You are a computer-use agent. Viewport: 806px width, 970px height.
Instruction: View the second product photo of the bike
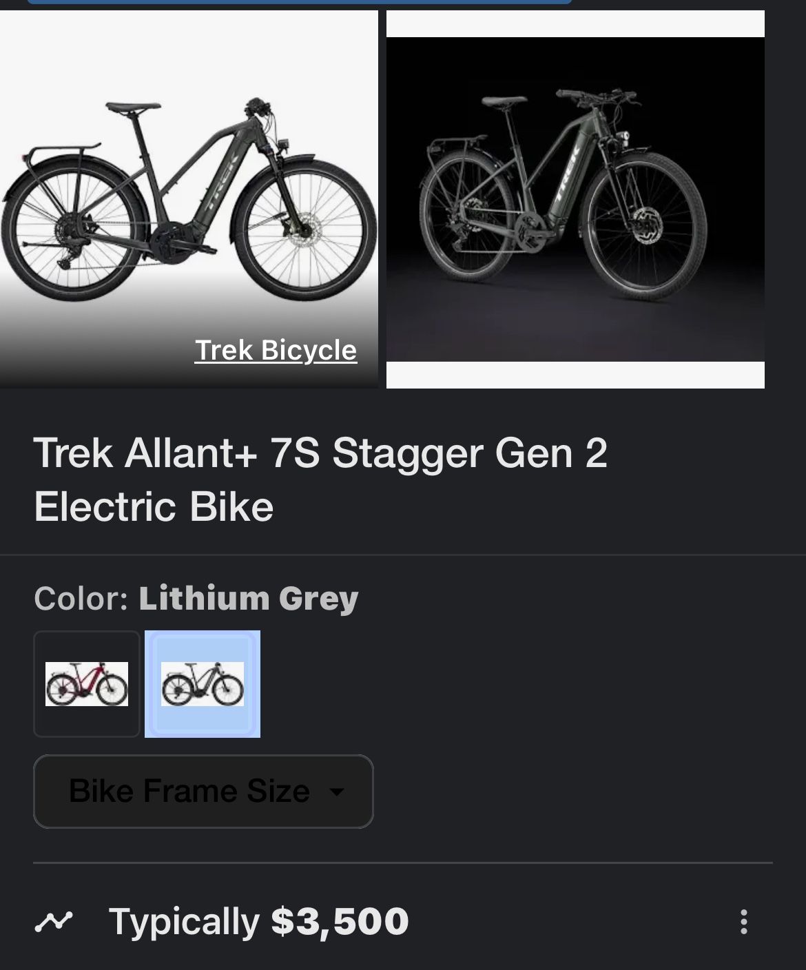click(576, 198)
